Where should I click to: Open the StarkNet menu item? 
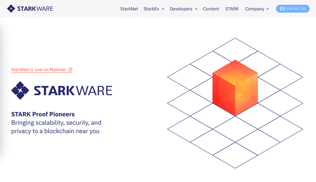129,9
